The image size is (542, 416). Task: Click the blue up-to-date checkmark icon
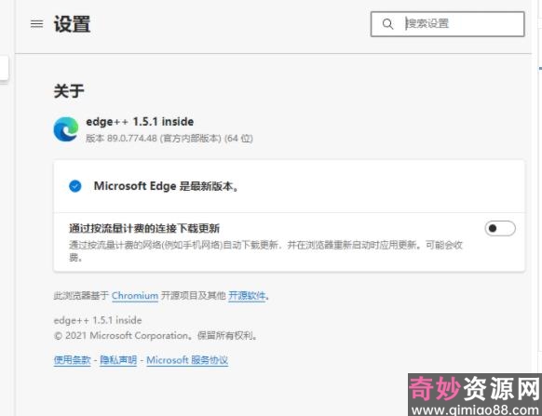75,186
